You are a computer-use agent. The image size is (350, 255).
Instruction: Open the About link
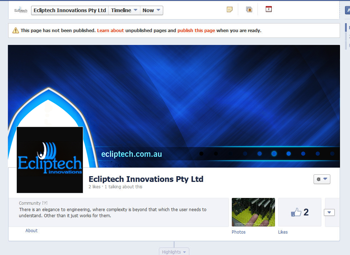[x=31, y=231]
